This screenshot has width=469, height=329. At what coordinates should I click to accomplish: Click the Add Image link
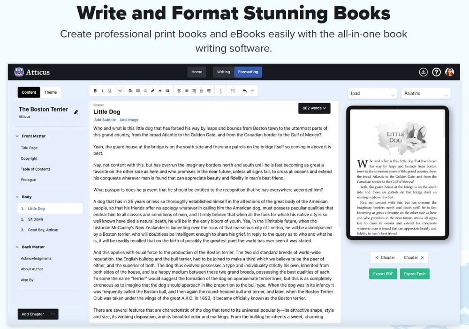129,120
